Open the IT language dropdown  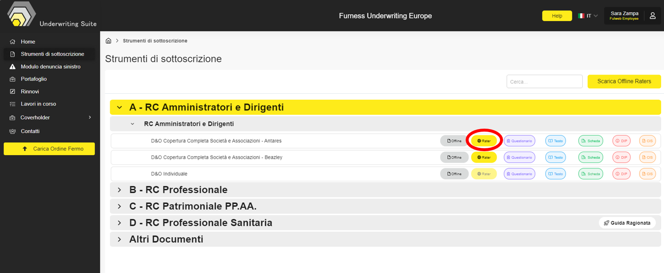pyautogui.click(x=588, y=16)
